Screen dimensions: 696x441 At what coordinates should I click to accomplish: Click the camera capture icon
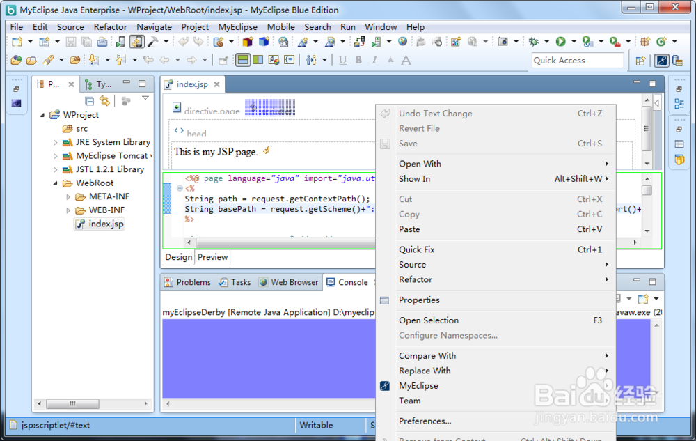click(503, 42)
